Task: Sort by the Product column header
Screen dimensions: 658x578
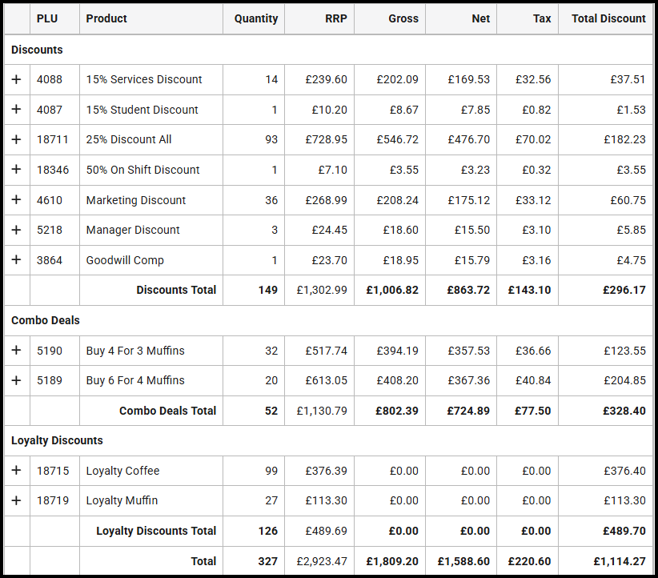Action: (106, 18)
